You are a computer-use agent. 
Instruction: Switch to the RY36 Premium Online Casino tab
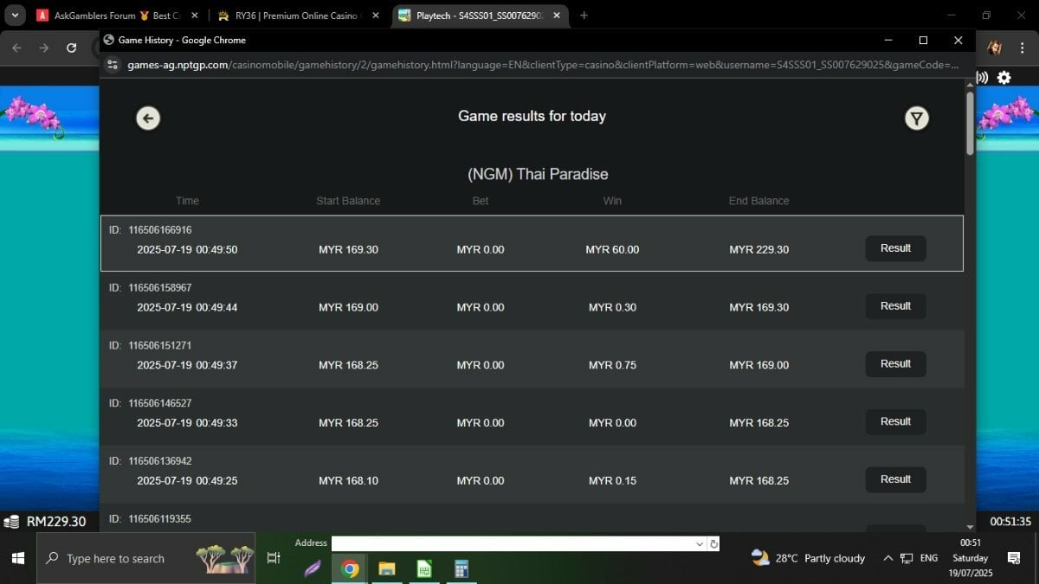pos(298,16)
